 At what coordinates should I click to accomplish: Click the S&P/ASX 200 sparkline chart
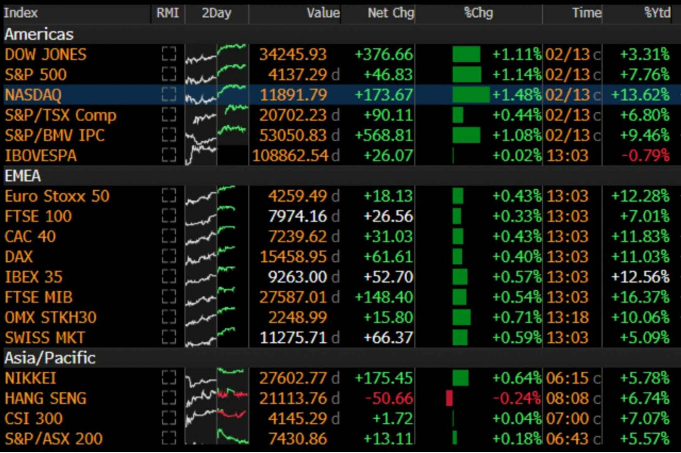pyautogui.click(x=216, y=439)
